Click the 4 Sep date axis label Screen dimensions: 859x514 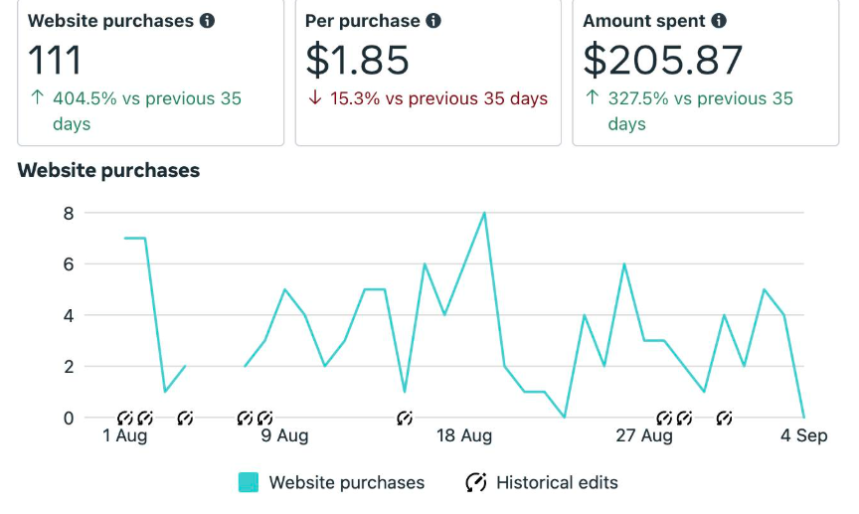pyautogui.click(x=803, y=436)
